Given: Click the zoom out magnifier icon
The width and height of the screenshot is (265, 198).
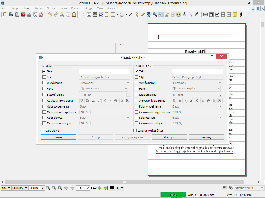Looking at the screenshot, I should click(x=48, y=188).
